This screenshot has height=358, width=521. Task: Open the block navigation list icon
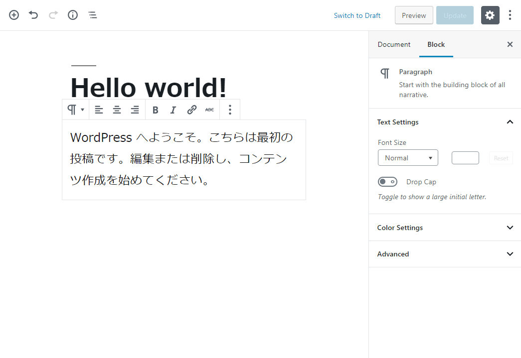point(93,15)
